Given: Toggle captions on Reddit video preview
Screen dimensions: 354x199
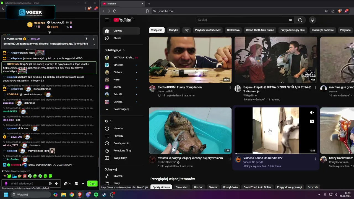Looking at the screenshot, I should 312,121.
